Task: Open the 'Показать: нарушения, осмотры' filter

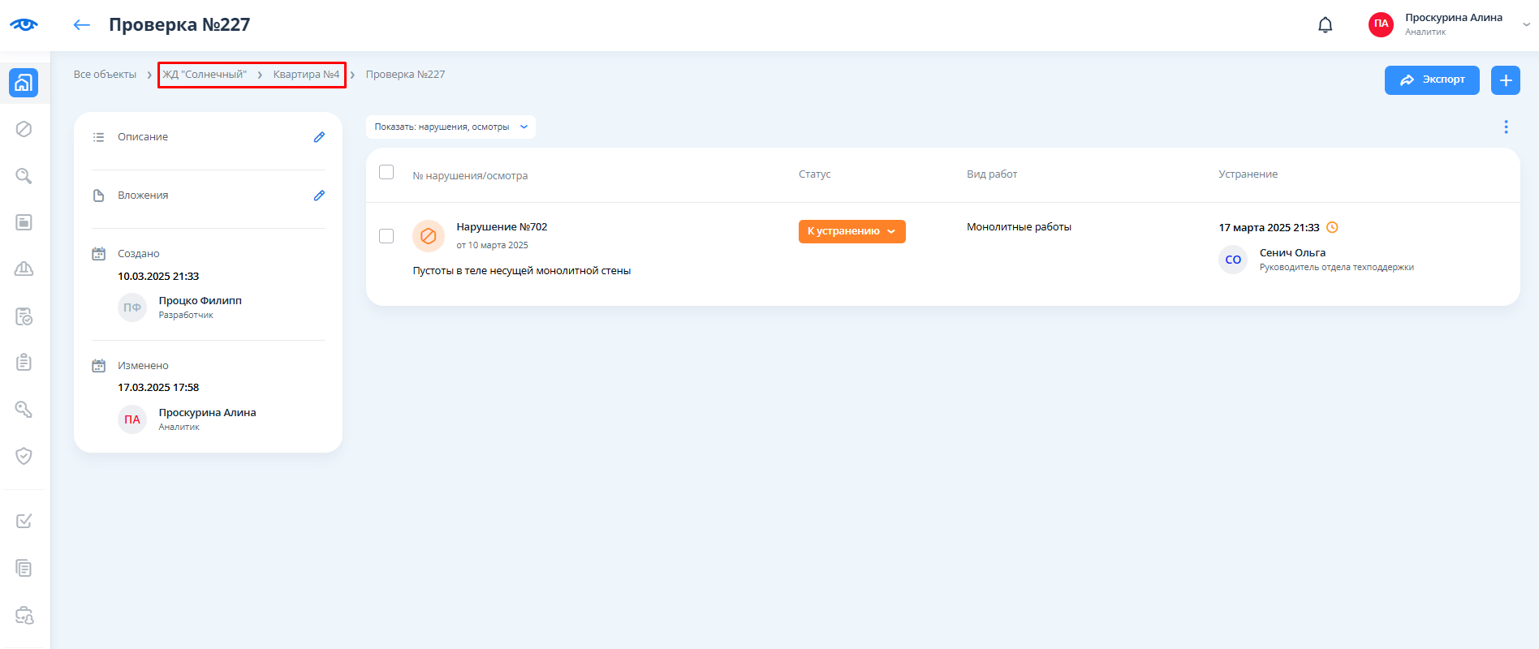Action: click(x=450, y=127)
